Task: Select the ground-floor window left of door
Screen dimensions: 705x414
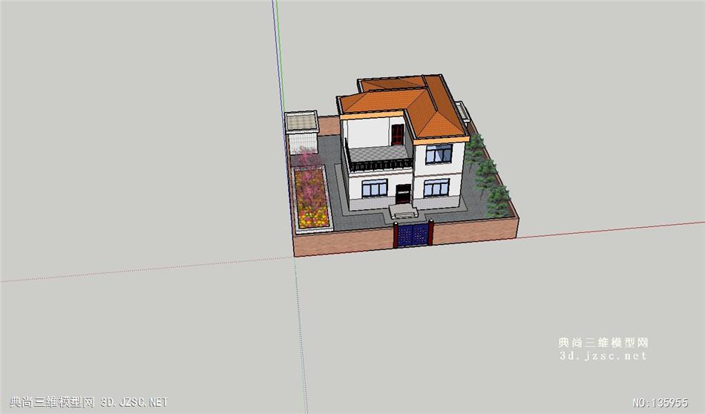Action: pyautogui.click(x=375, y=188)
